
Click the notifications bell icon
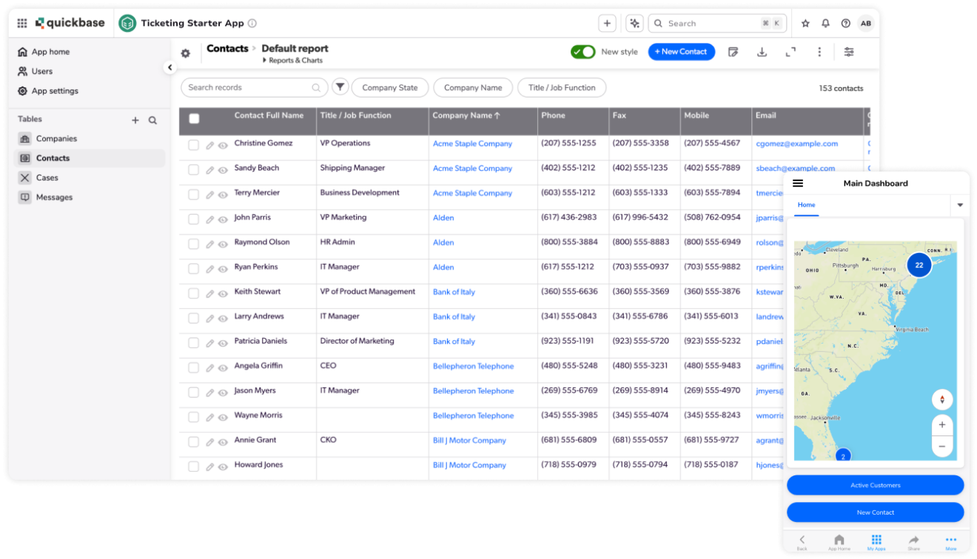tap(825, 23)
